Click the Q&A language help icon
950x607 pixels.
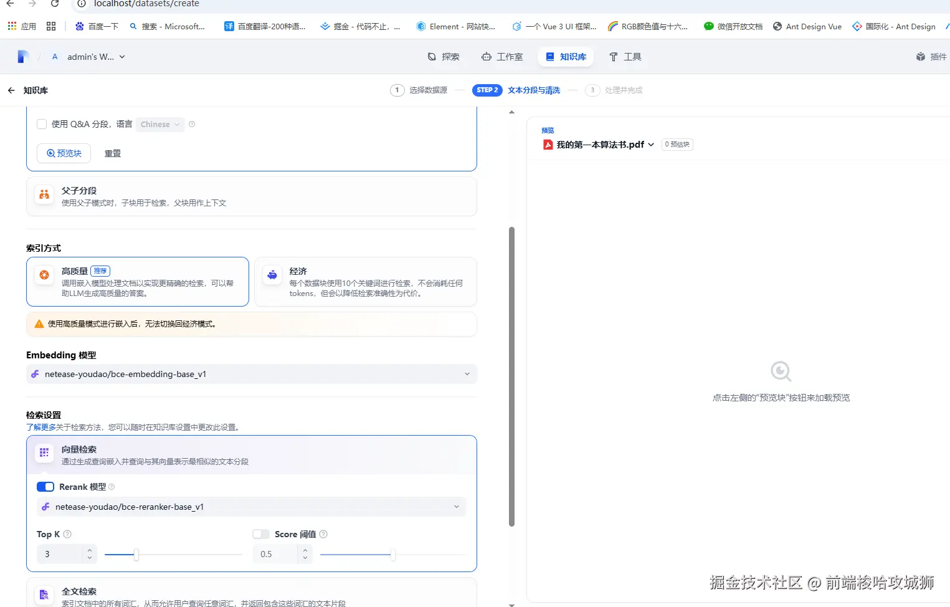pos(192,124)
